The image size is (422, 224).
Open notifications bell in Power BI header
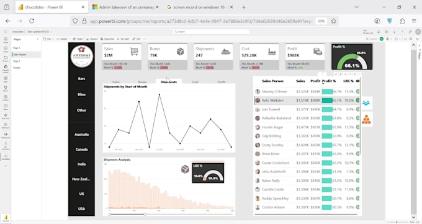[x=379, y=32]
